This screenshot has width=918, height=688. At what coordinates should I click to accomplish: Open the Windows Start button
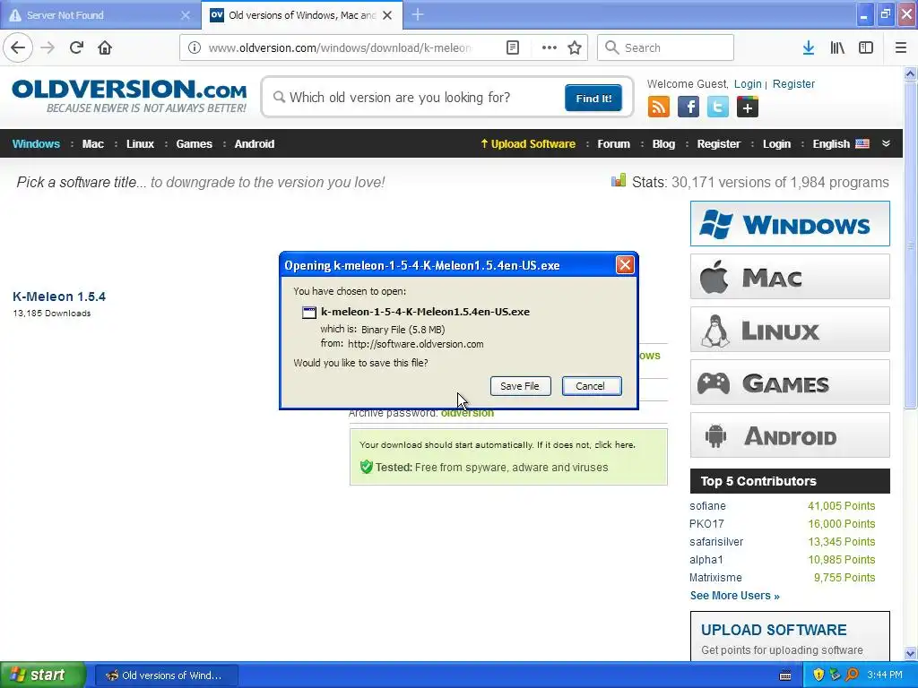click(42, 675)
